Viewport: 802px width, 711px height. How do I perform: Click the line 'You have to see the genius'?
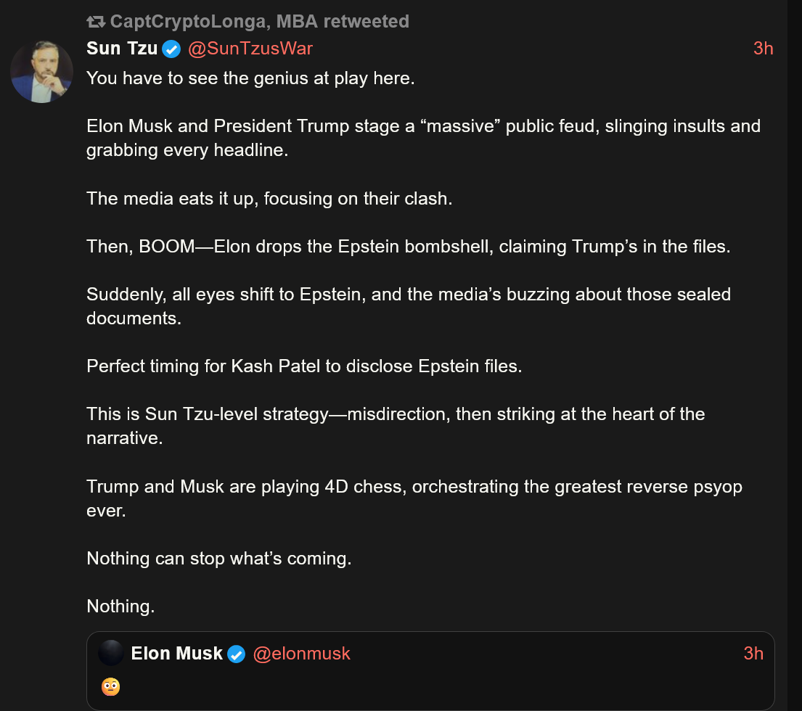coord(250,78)
